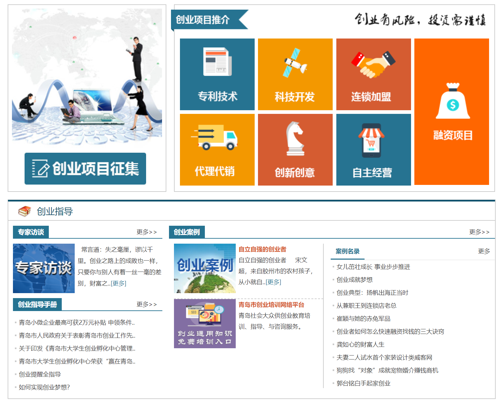
Task: Open the 创业提醒全指导 guide link
Action: pyautogui.click(x=40, y=374)
